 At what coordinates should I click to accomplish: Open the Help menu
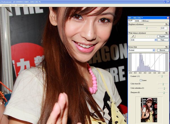click(26, 5)
